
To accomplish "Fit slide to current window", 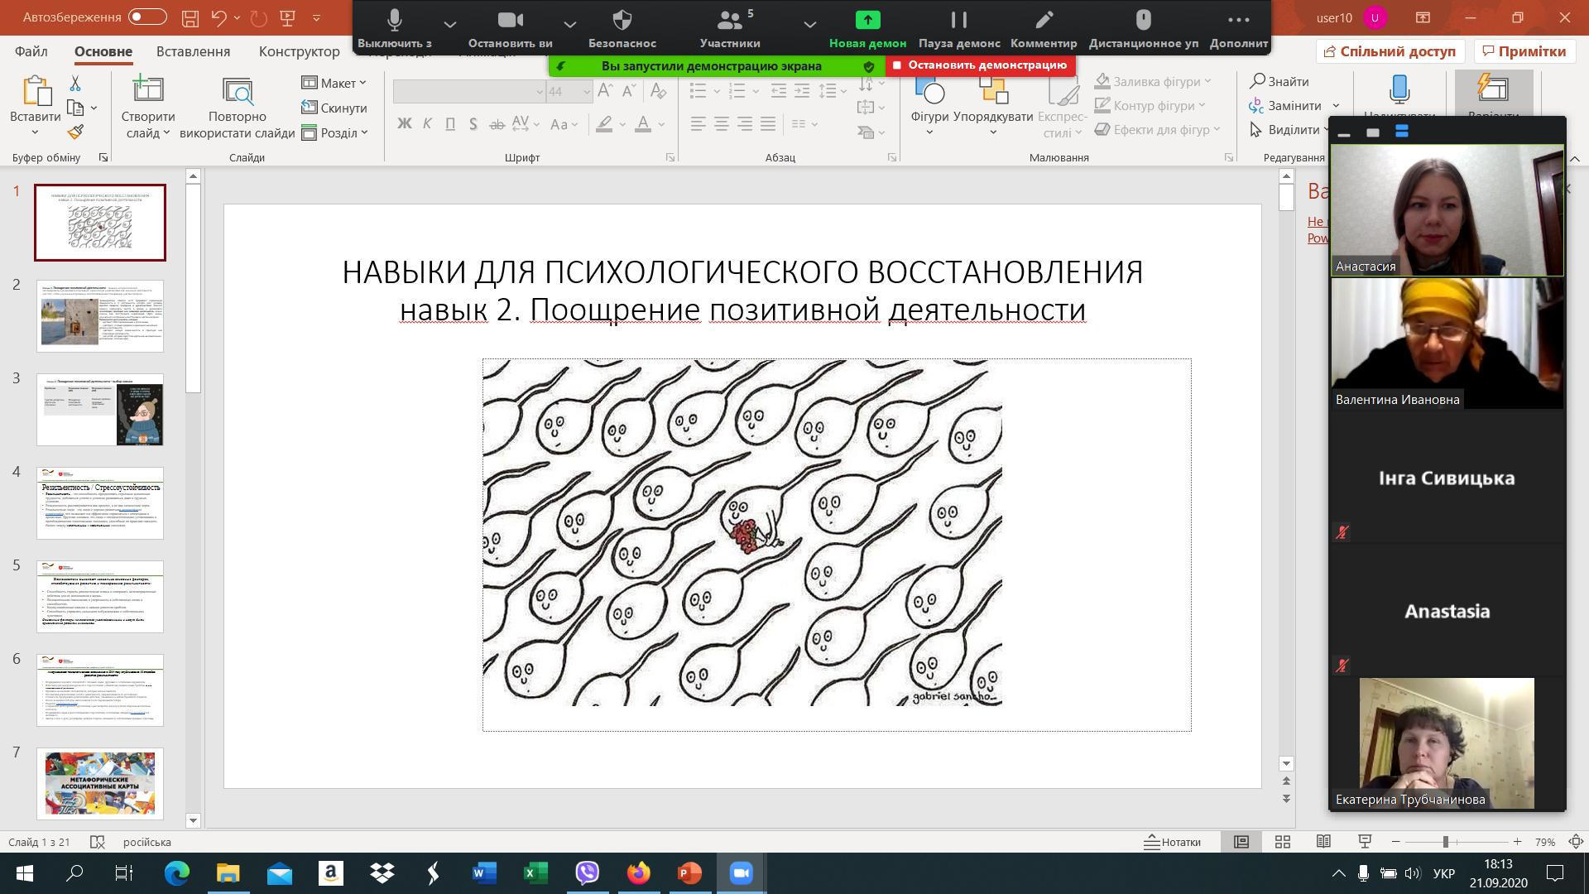I will 1577,842.
